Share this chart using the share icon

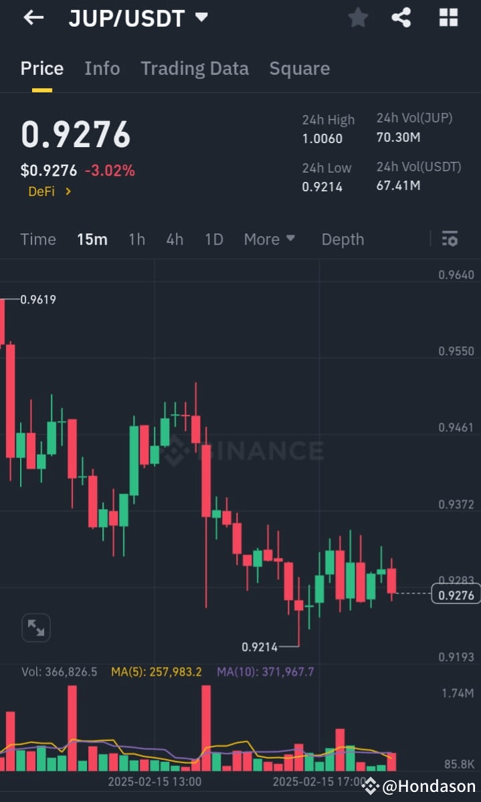[x=401, y=17]
